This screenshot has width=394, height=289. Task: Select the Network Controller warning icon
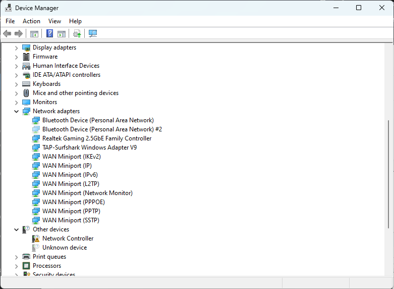[x=36, y=238]
